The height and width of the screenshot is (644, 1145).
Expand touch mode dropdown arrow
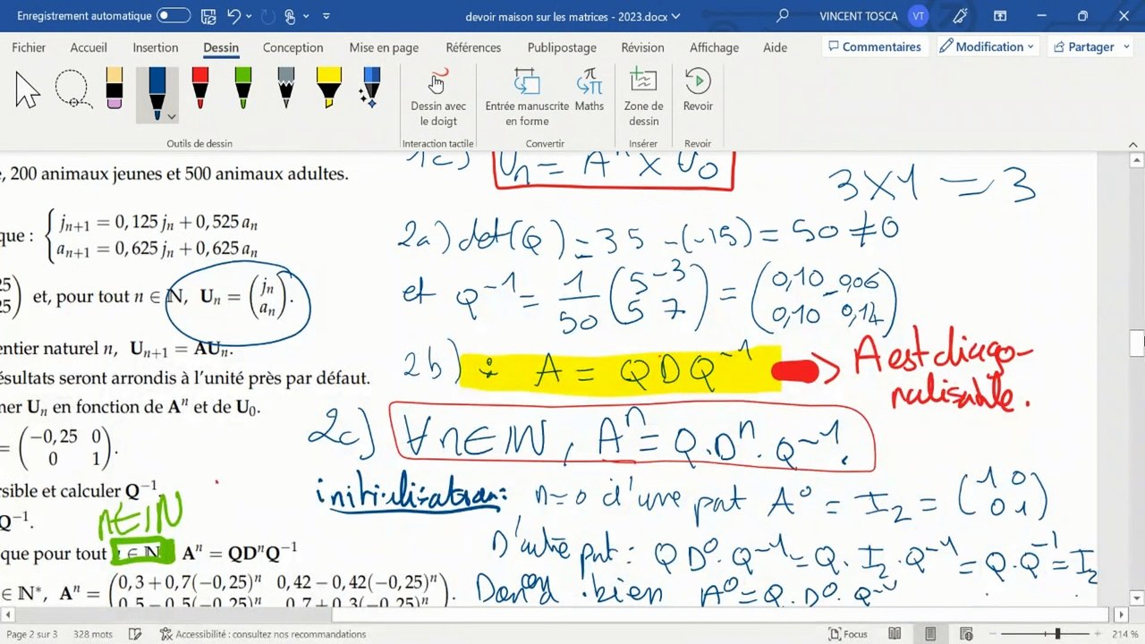[x=306, y=16]
